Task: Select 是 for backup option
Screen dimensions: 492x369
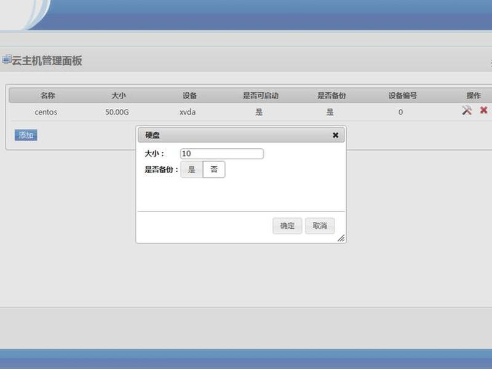Action: point(191,170)
